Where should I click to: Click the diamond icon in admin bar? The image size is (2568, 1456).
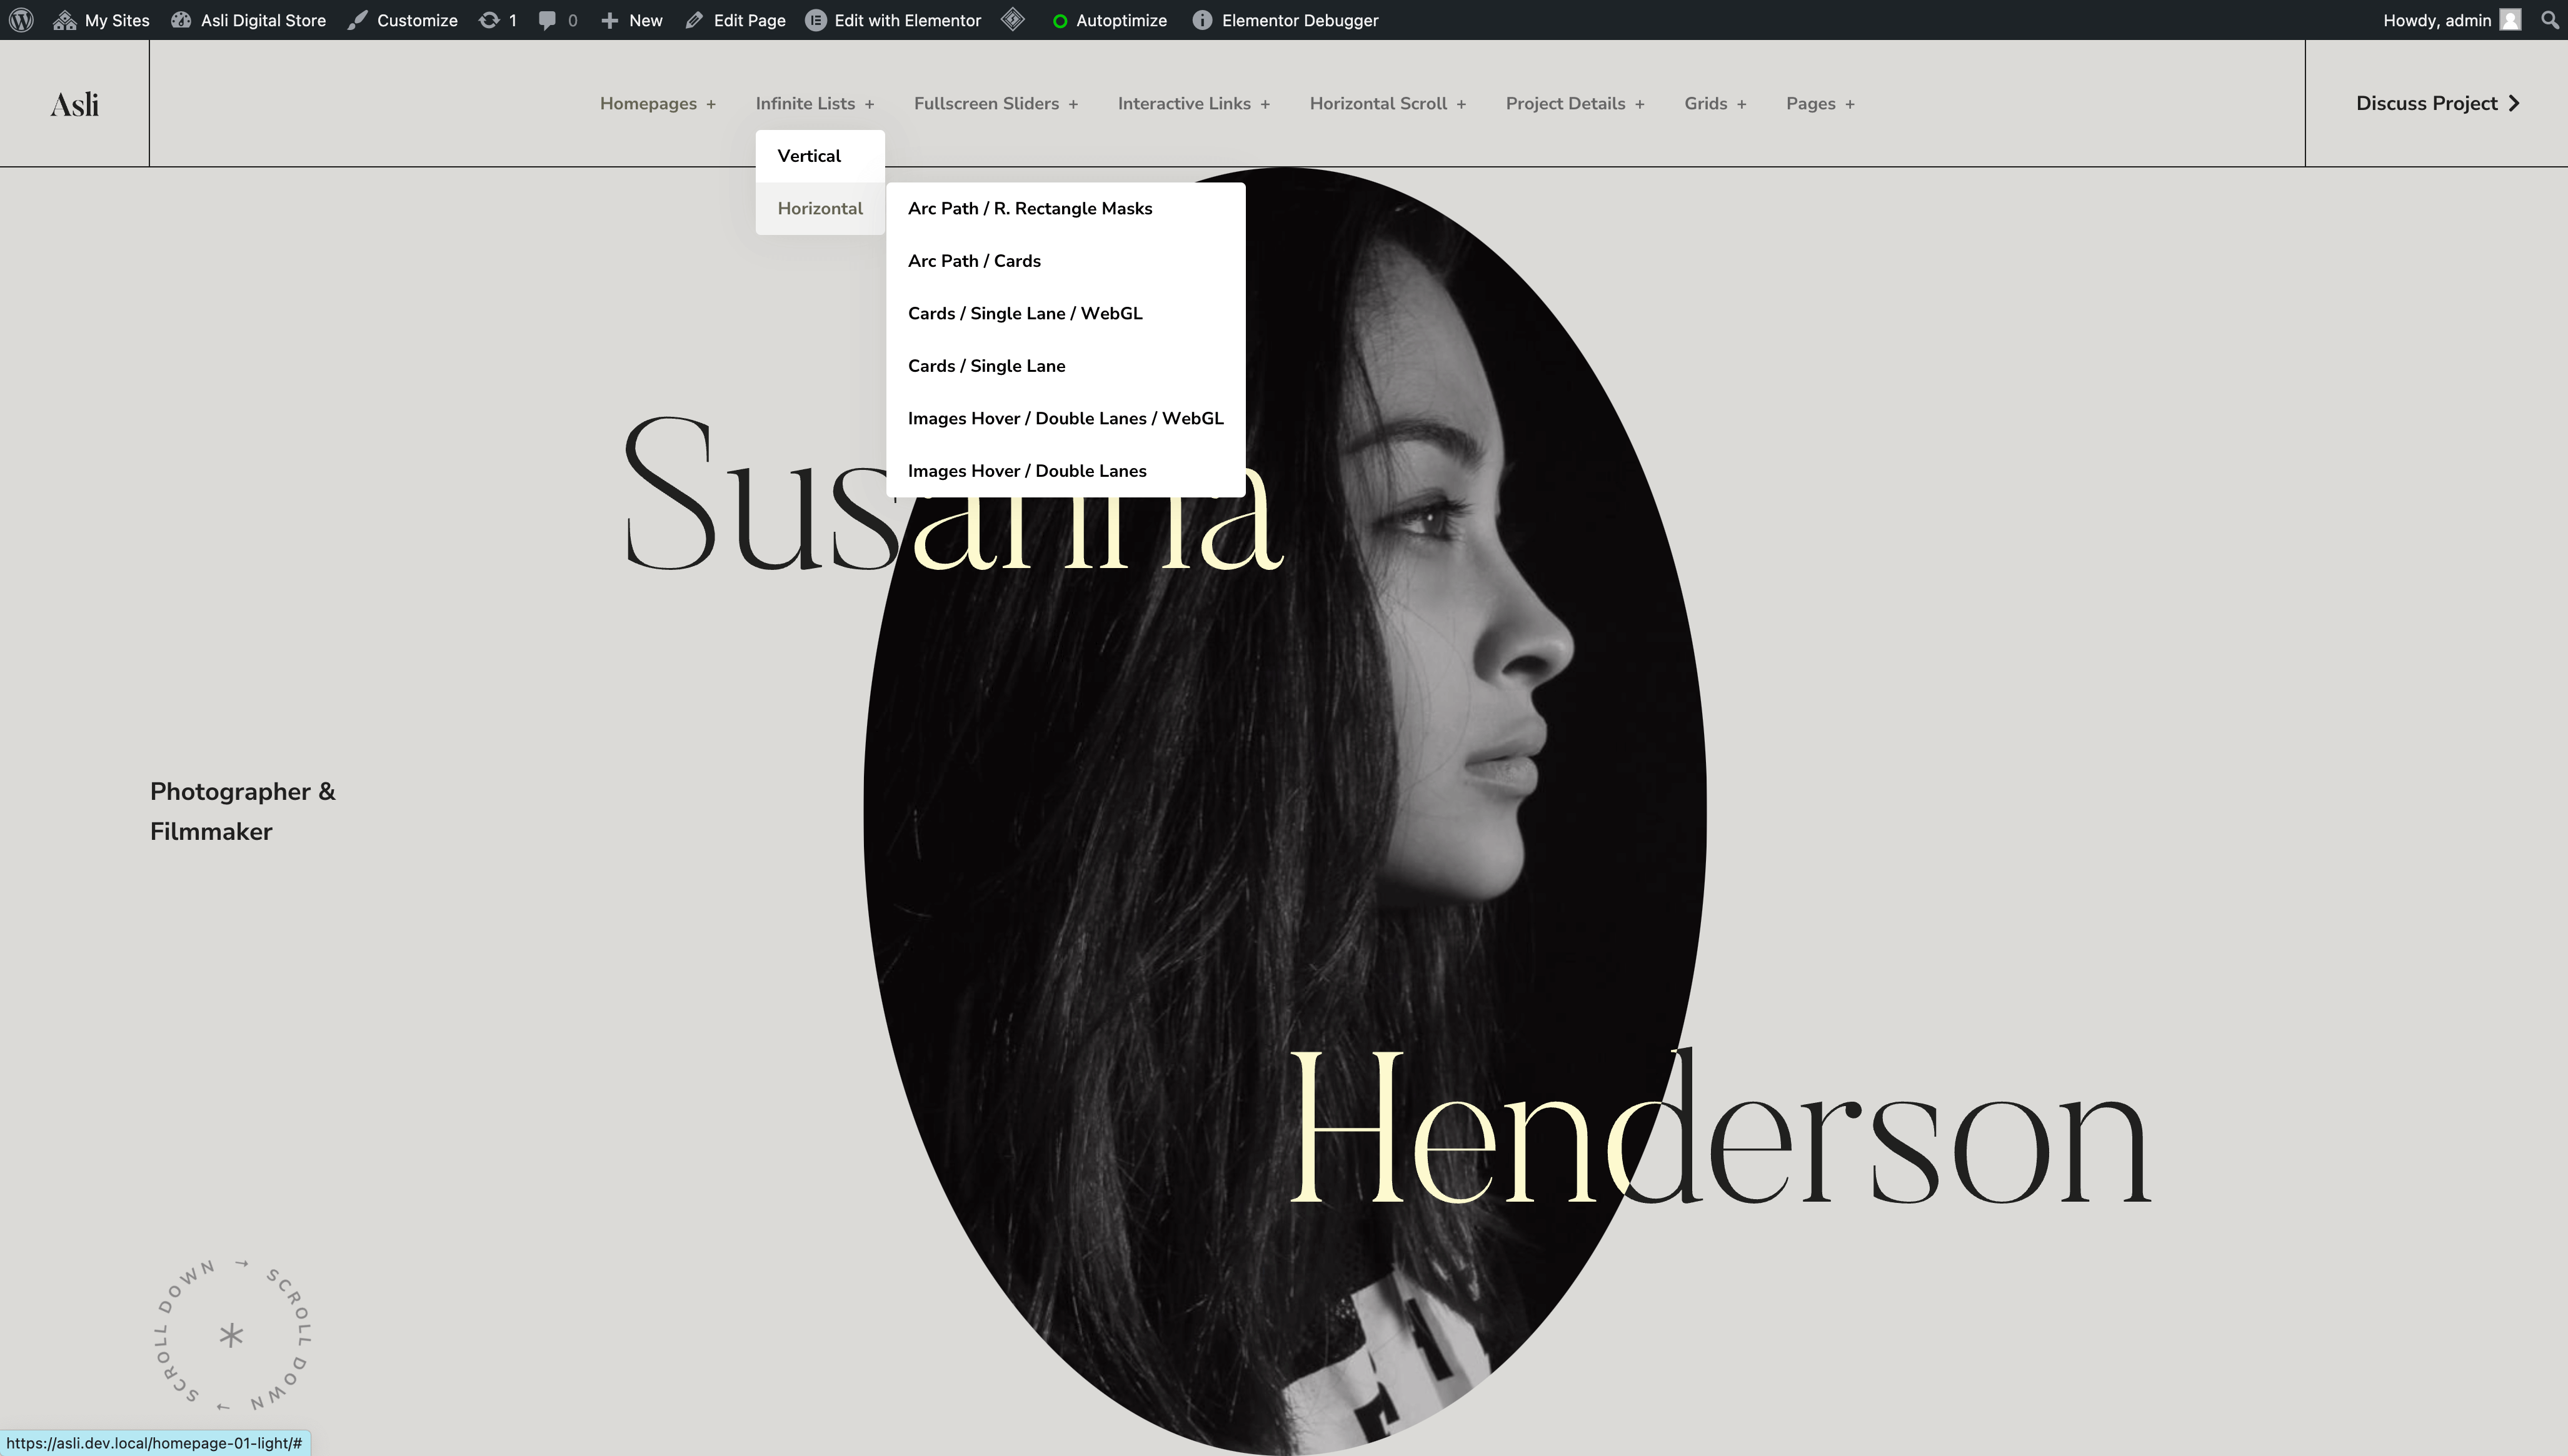[1013, 20]
